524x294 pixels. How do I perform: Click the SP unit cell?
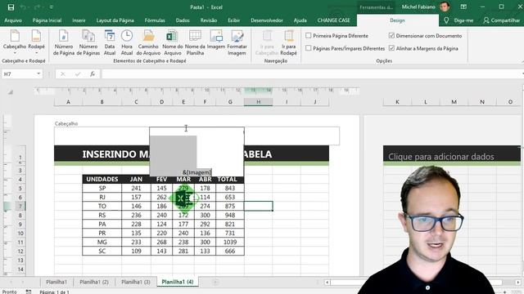(102, 189)
